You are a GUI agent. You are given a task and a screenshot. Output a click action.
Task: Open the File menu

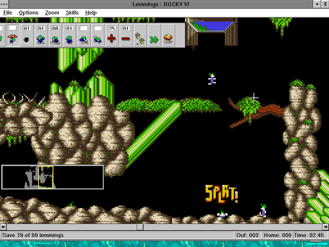[8, 13]
